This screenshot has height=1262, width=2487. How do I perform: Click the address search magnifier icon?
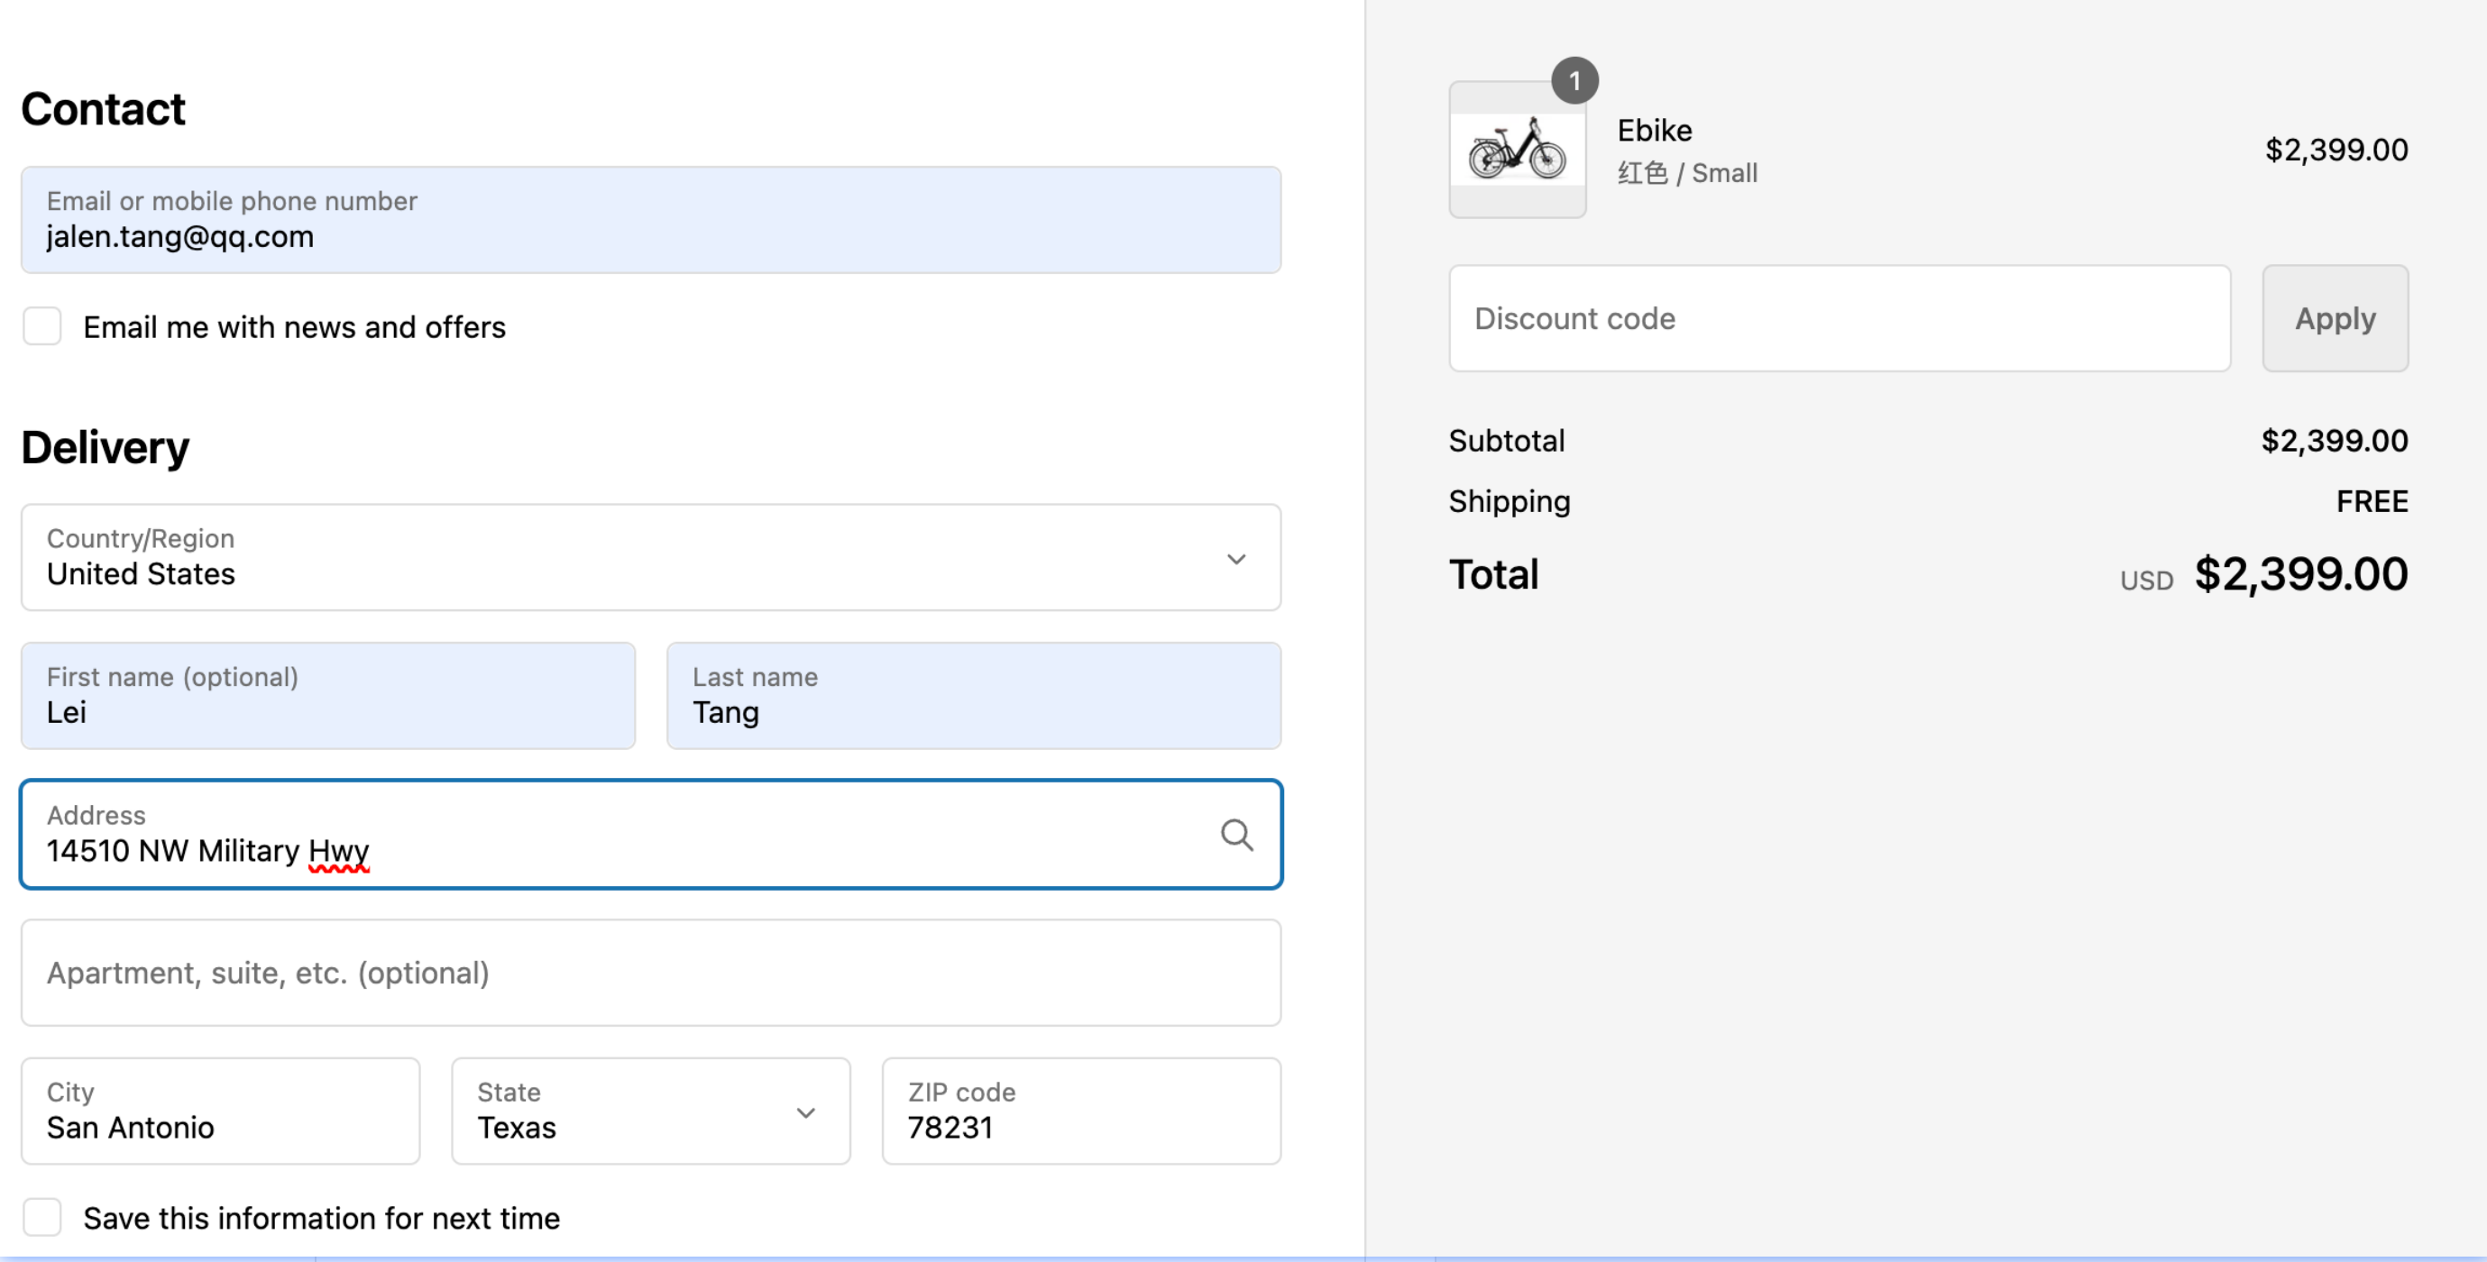pyautogui.click(x=1235, y=835)
